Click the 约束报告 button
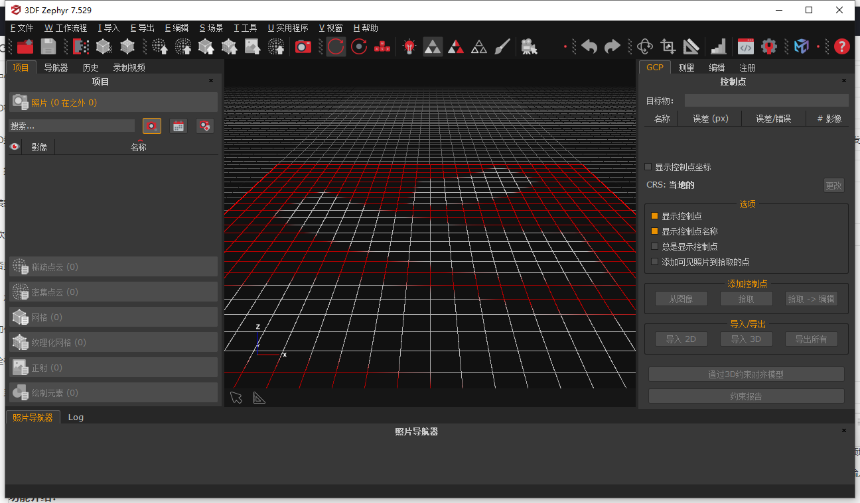The height and width of the screenshot is (503, 860). pos(746,396)
